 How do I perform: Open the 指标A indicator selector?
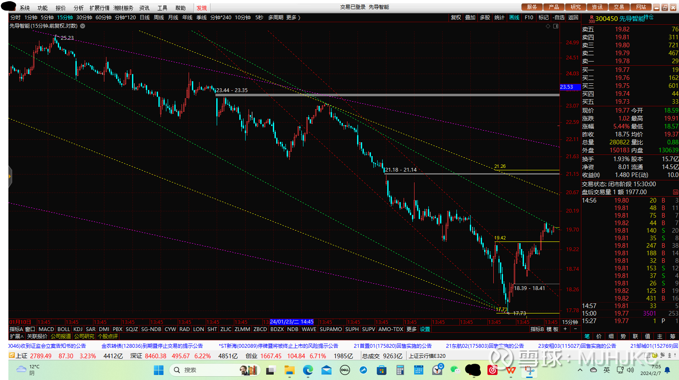16,329
